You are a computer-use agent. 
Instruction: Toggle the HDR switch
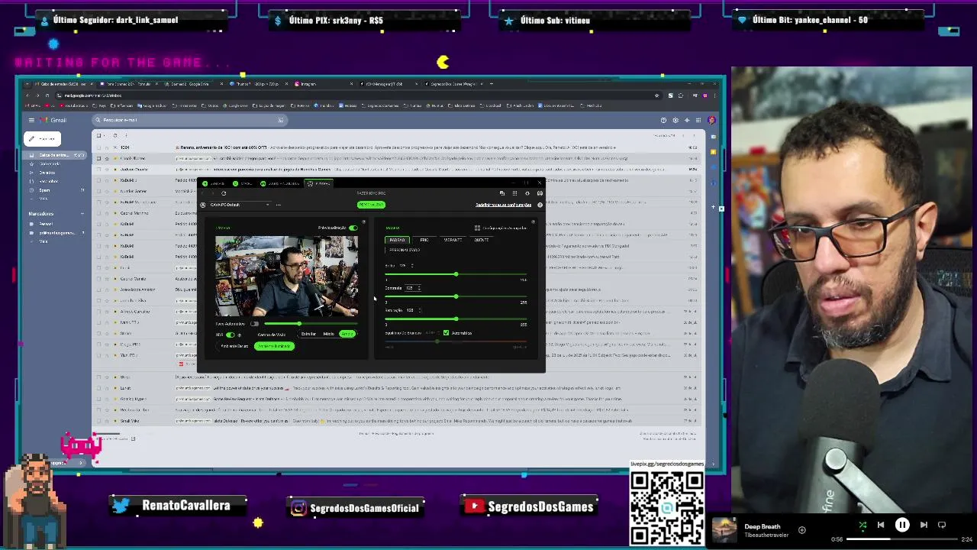pos(231,335)
